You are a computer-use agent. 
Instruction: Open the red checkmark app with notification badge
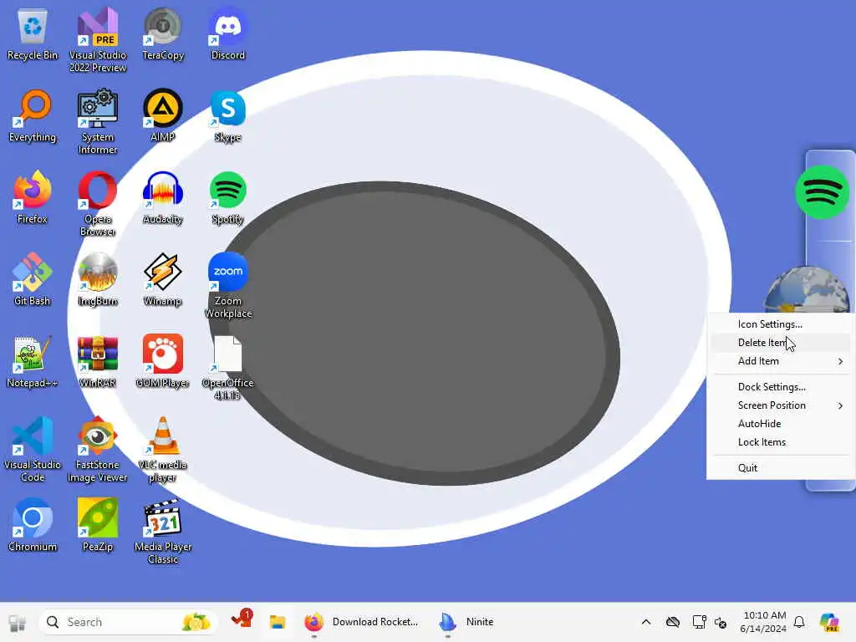click(242, 620)
